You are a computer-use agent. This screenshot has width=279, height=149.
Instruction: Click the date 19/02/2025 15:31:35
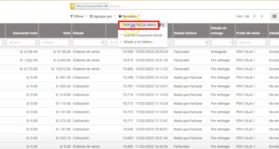pos(152,60)
